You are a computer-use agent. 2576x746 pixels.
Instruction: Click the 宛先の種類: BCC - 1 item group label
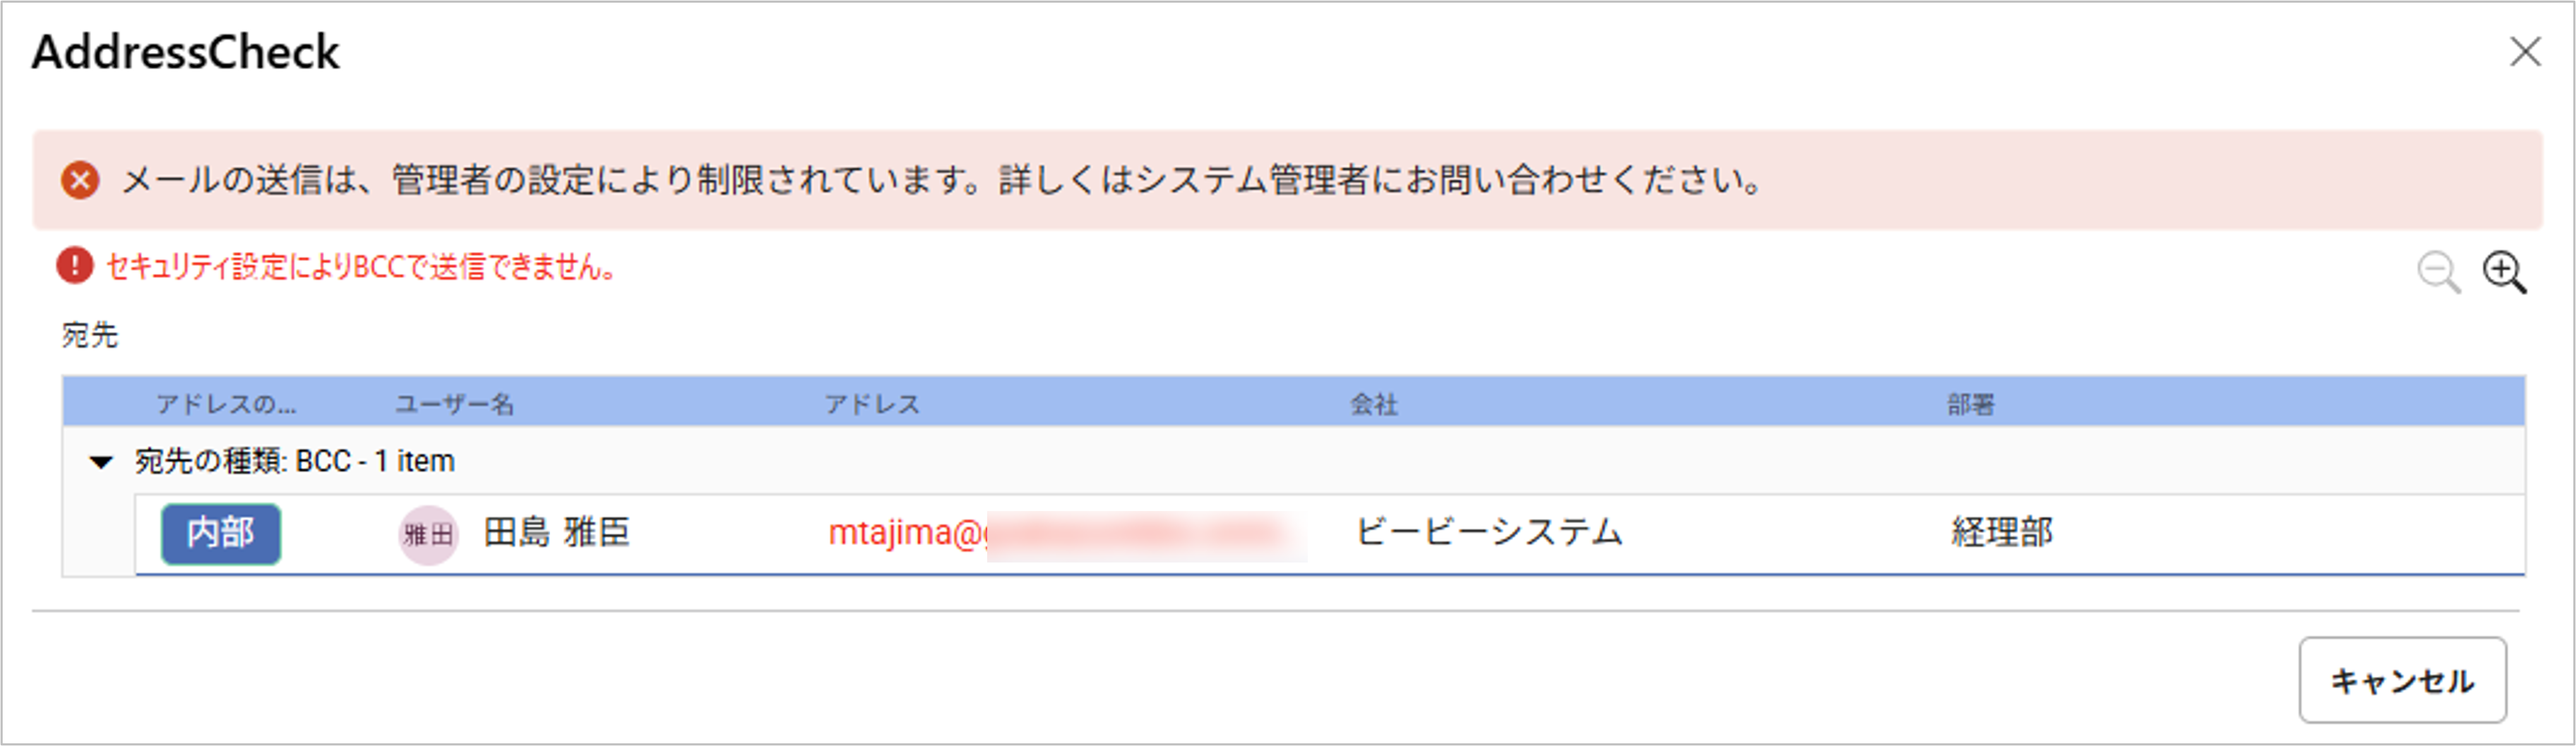(295, 462)
